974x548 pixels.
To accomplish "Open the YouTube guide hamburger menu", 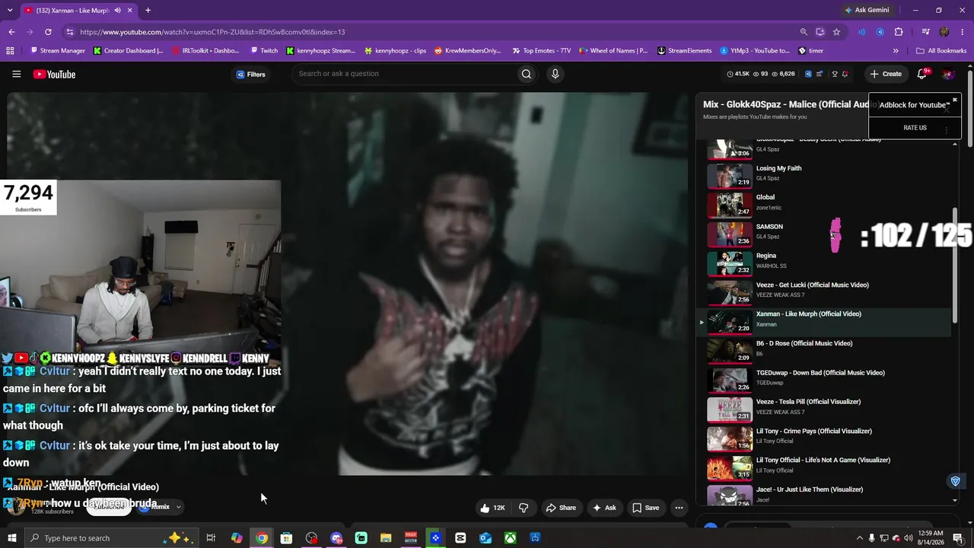I will (x=16, y=74).
